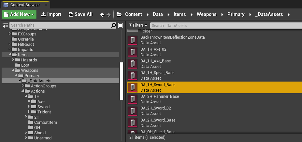Expand the Shield folder arrow
Viewport: 302px width, 142px height.
[26, 133]
